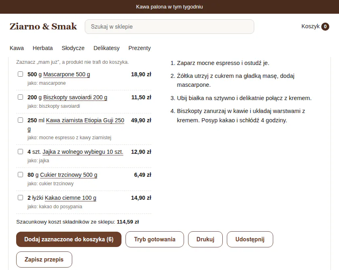Click recipe step 'Biszkopty zanurzaj w kawie'
Screen dimensions: 339x270
(241, 116)
